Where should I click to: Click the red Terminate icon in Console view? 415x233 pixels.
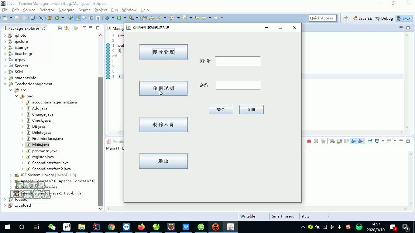point(309,141)
